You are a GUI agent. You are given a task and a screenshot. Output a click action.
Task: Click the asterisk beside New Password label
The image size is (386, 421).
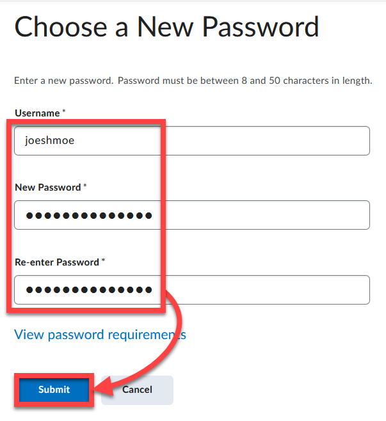[85, 186]
